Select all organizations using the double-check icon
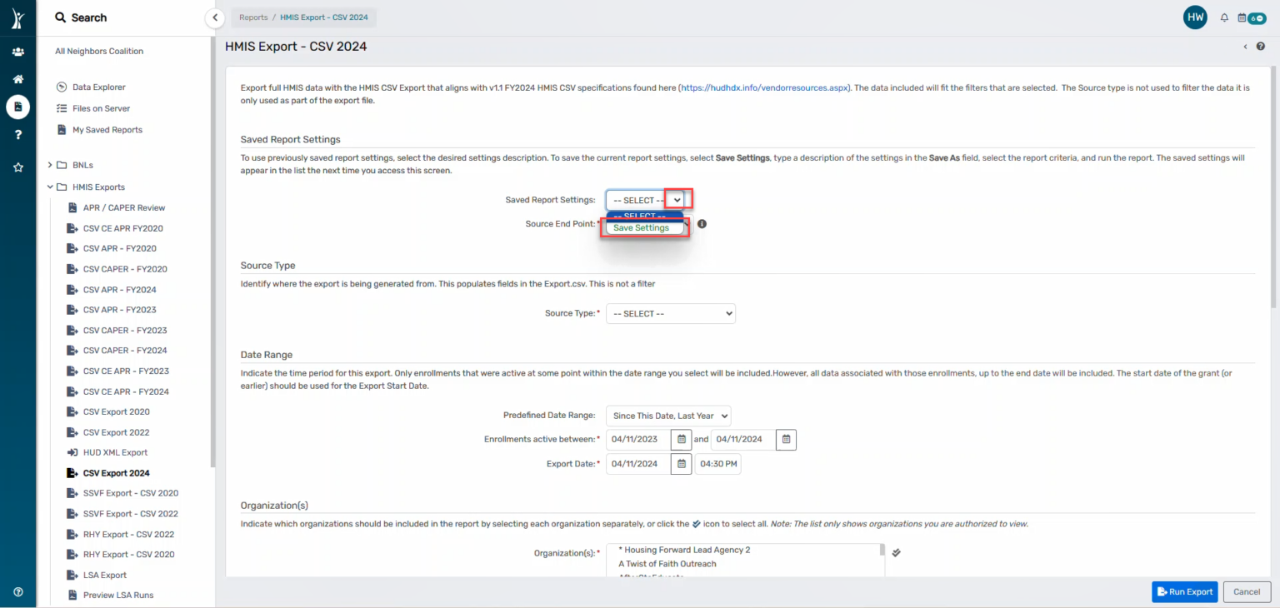 [x=896, y=551]
